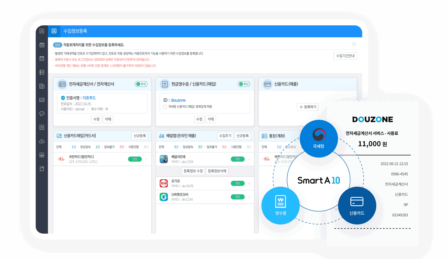
Task: Expand the 요기요 row chevron
Action: point(249,183)
